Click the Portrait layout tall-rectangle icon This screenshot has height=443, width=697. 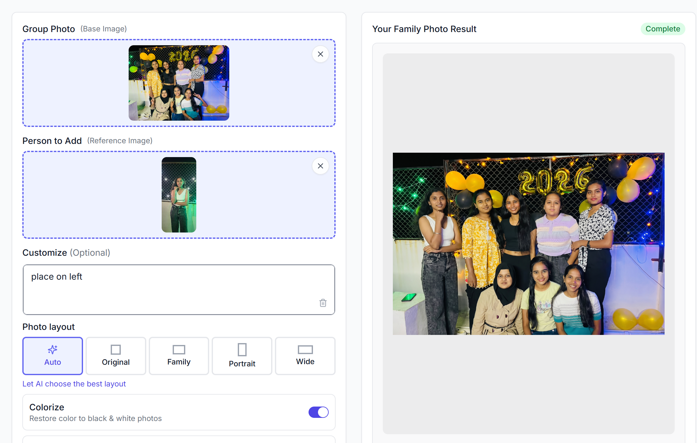[242, 349]
